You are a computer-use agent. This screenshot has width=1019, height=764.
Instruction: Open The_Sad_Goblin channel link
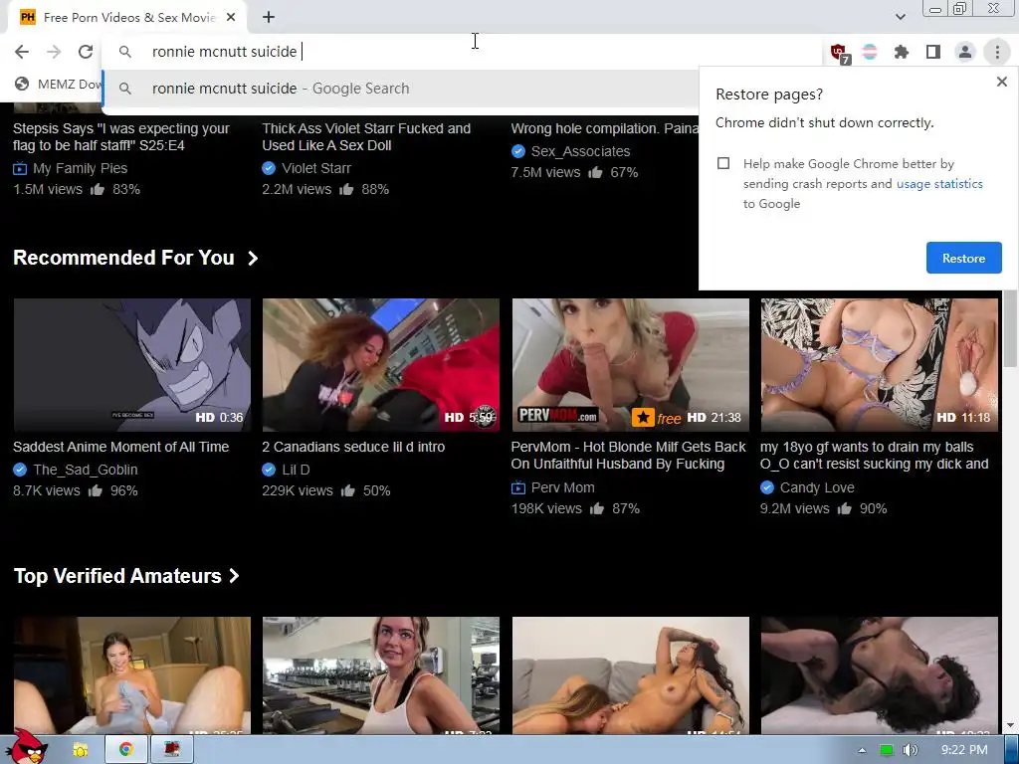pyautogui.click(x=86, y=470)
